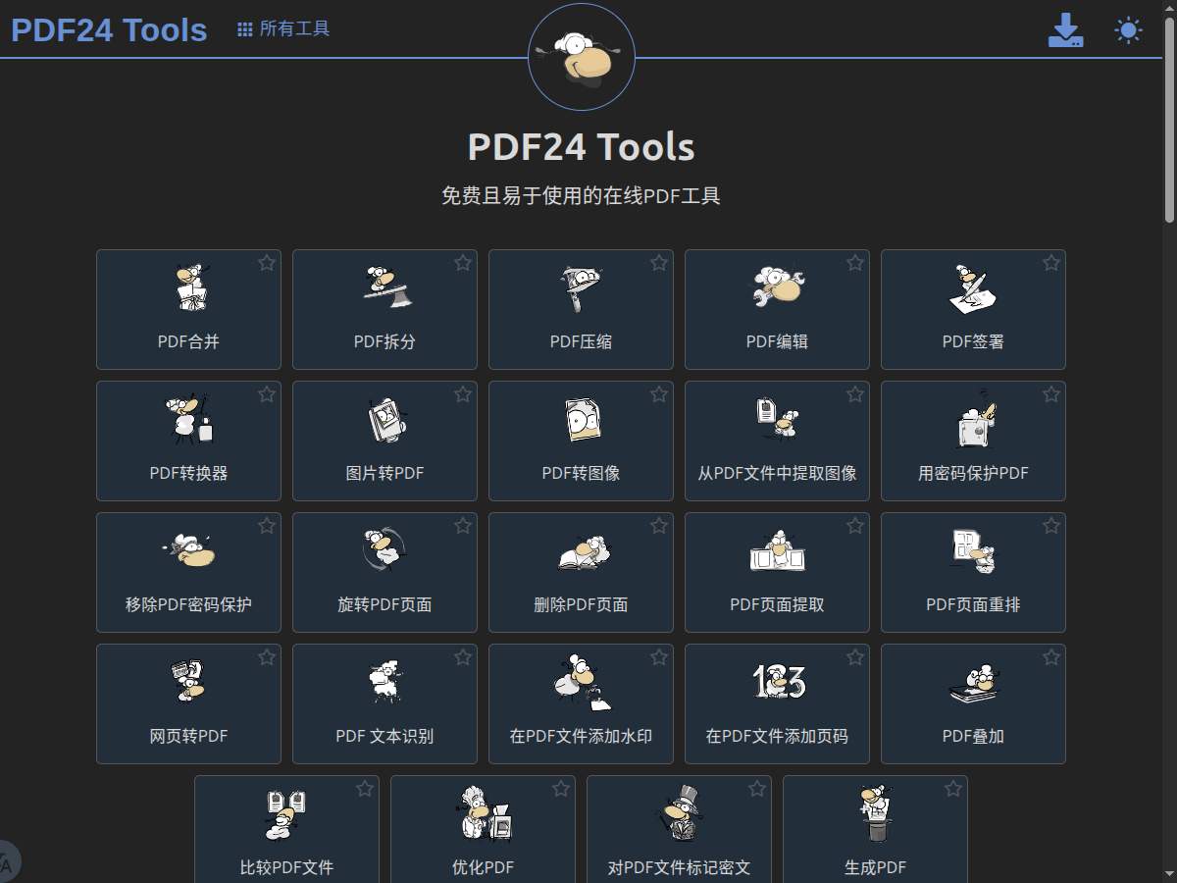Viewport: 1177px width, 883px height.
Task: Star the PDF合并 tool as favorite
Action: [266, 262]
